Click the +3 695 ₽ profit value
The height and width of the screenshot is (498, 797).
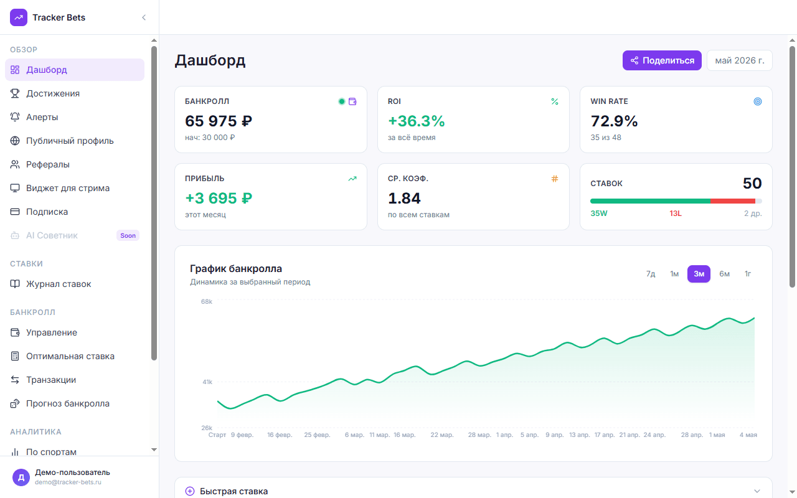pos(219,198)
